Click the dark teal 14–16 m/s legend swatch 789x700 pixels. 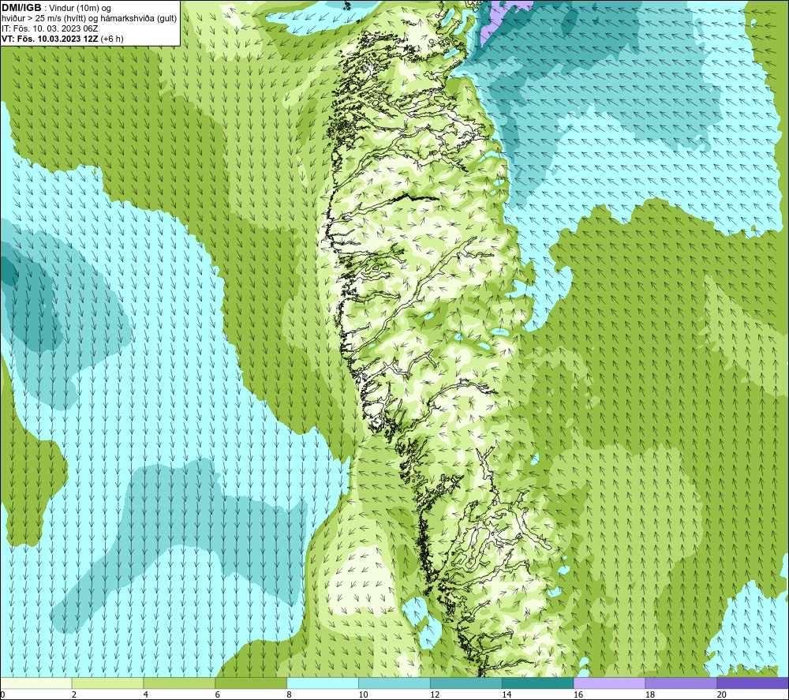coord(537,683)
